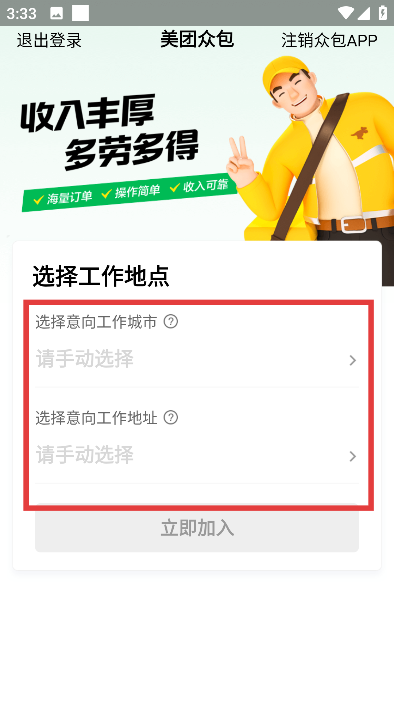Tap the 立即加入 button
Image resolution: width=394 pixels, height=701 pixels.
[x=197, y=528]
